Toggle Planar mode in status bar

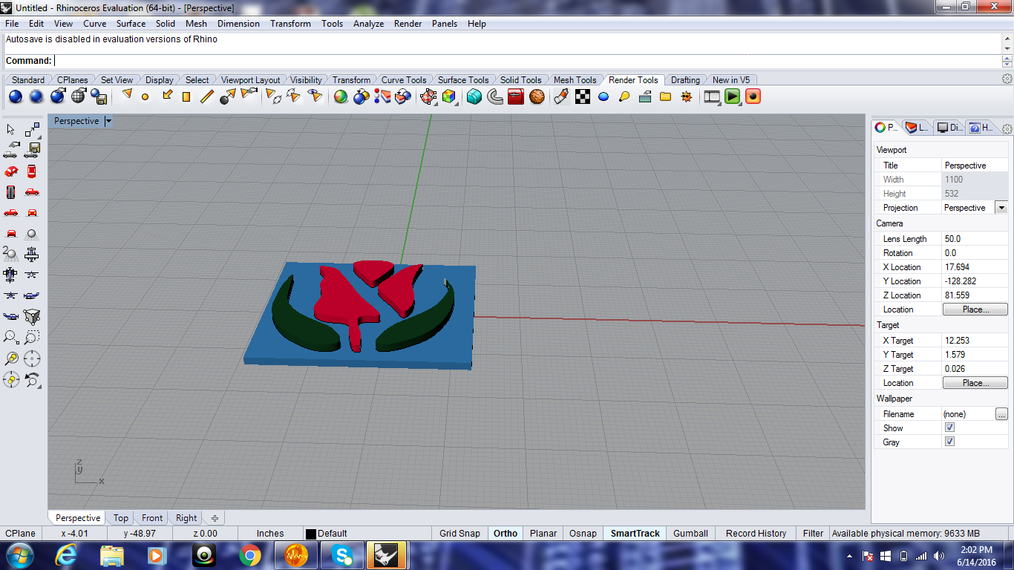click(x=543, y=533)
